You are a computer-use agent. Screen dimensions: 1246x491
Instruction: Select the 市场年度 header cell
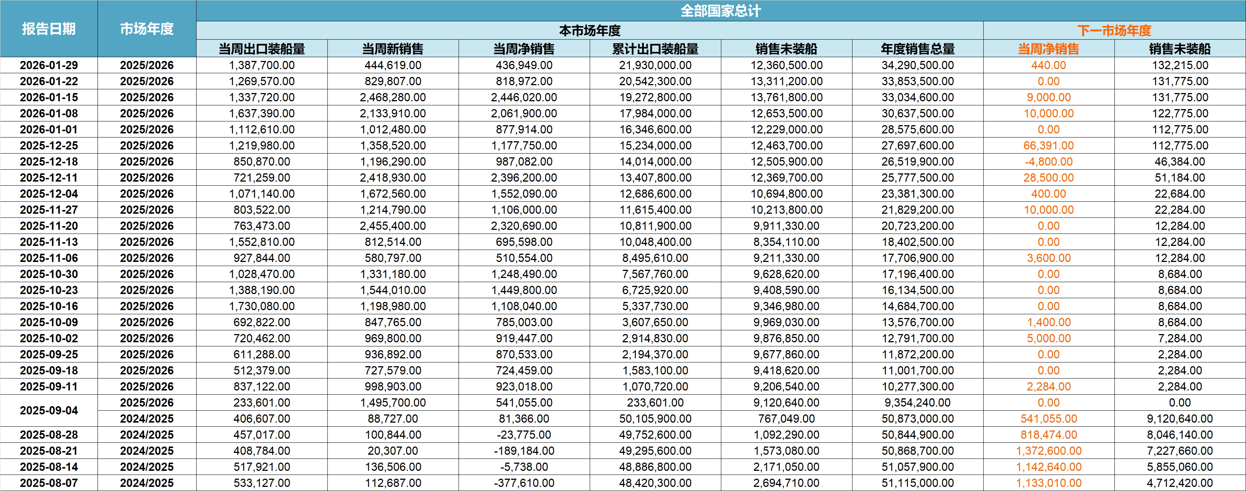[x=147, y=29]
